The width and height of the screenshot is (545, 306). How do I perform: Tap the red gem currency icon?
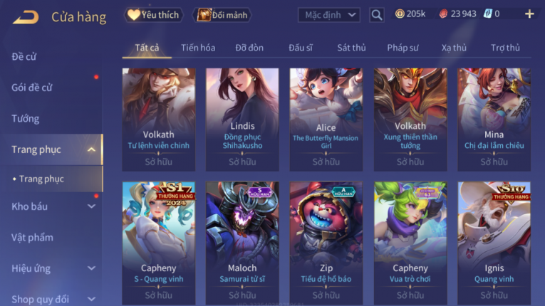point(443,14)
